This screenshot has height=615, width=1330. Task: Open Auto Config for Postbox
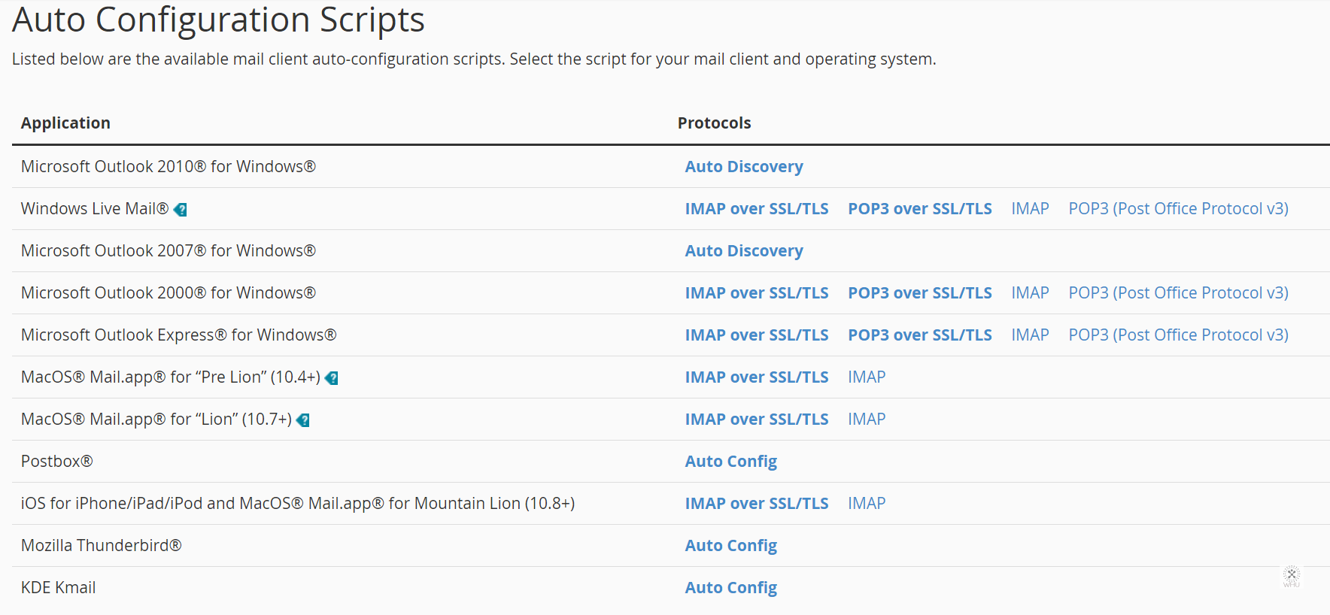point(731,462)
